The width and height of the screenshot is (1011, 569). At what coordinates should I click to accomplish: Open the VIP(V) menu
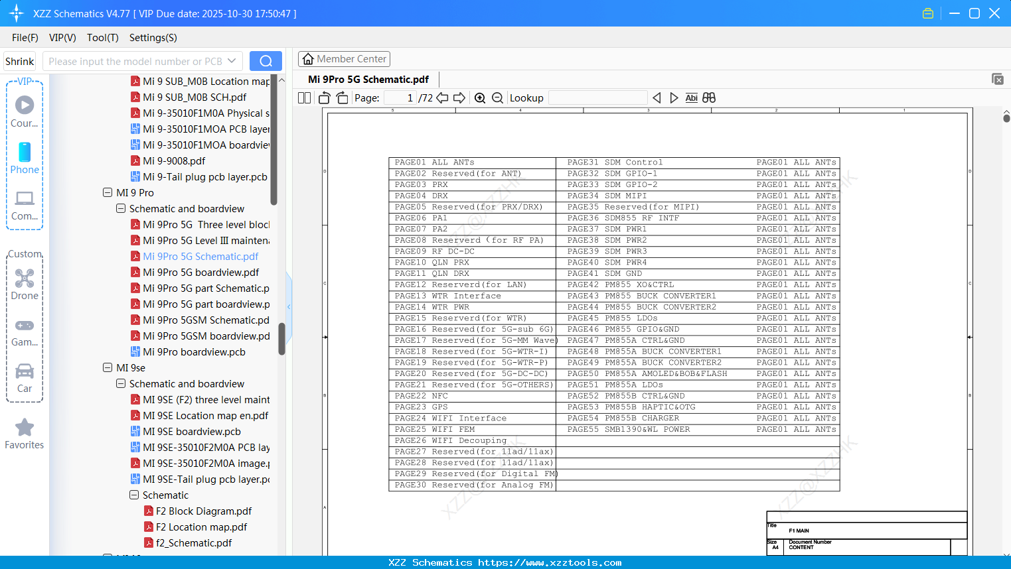pos(62,38)
